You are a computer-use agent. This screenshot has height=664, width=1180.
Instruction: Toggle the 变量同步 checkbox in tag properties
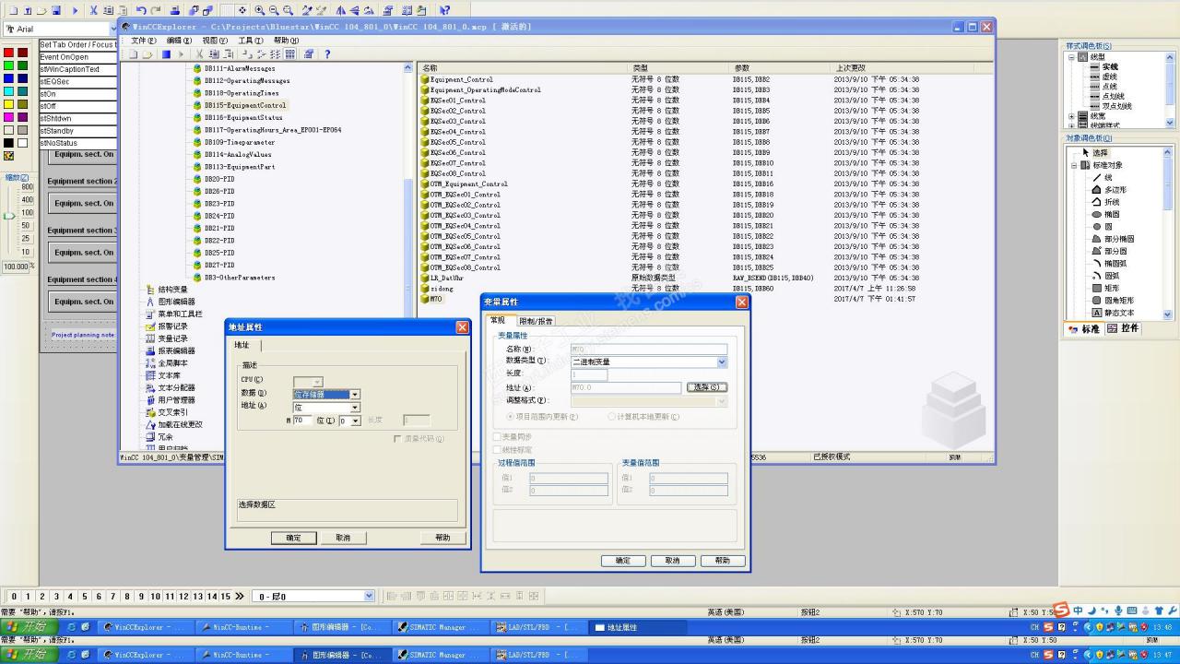click(497, 436)
